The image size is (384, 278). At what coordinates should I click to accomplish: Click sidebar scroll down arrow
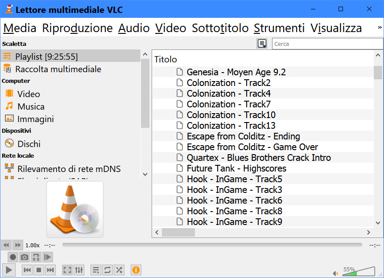[145, 174]
